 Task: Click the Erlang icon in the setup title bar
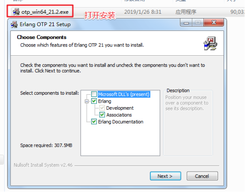click(x=14, y=24)
